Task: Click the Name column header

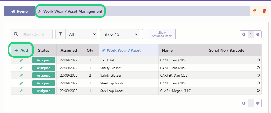Action: pos(182,50)
